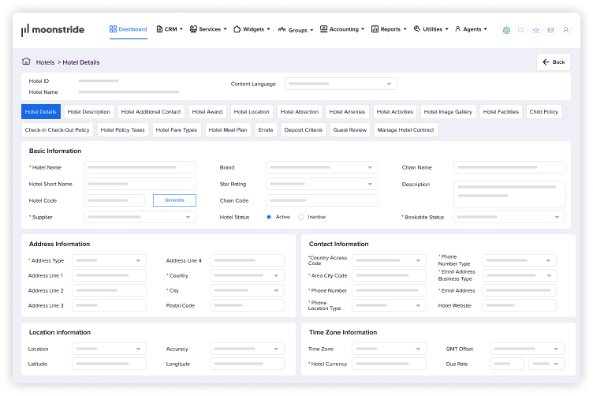
Task: Click the Hotel Short Name input field
Action: point(140,184)
